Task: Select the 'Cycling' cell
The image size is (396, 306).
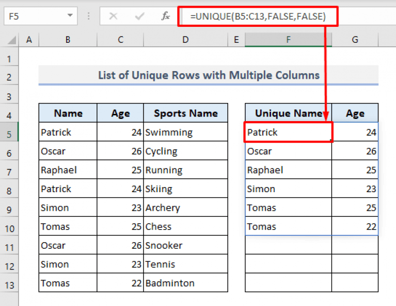Action: 186,151
